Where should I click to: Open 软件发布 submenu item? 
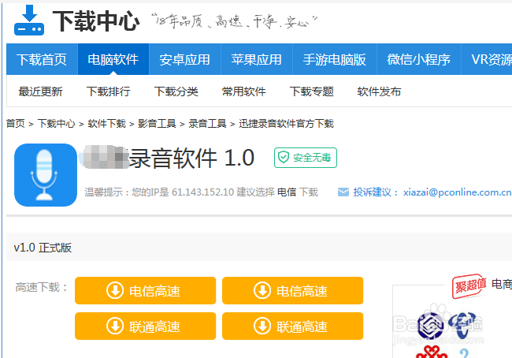pyautogui.click(x=379, y=91)
